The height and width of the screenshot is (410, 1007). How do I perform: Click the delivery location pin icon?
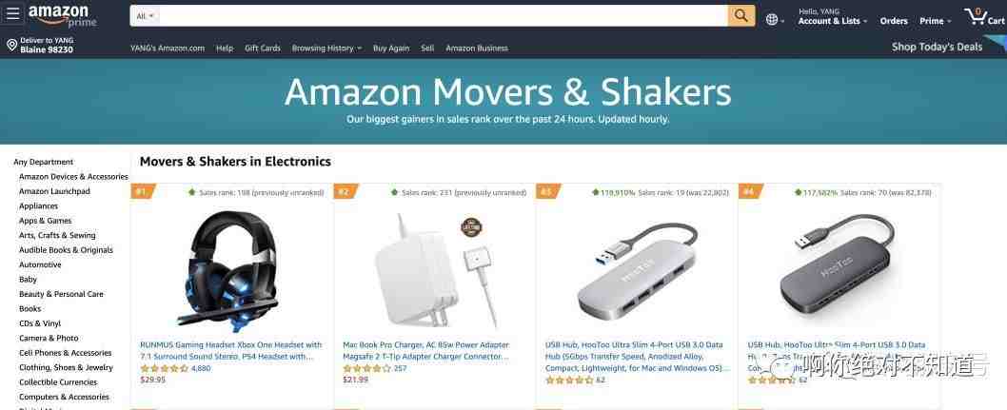pyautogui.click(x=11, y=45)
